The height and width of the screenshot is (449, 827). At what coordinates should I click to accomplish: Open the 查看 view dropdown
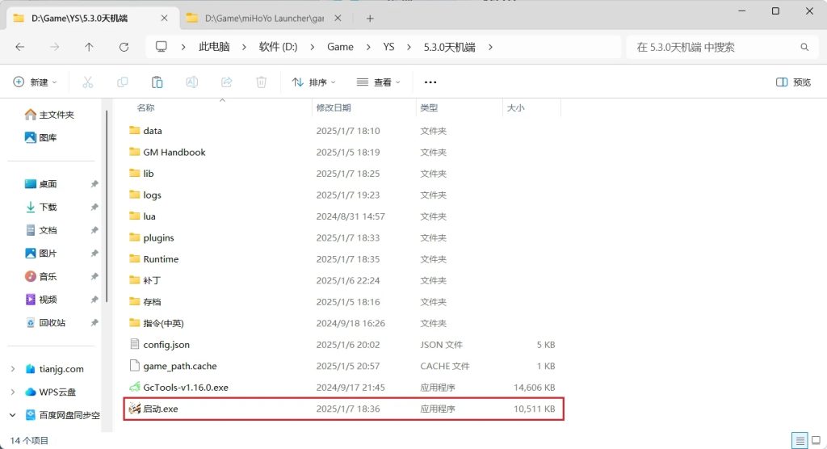click(x=378, y=82)
